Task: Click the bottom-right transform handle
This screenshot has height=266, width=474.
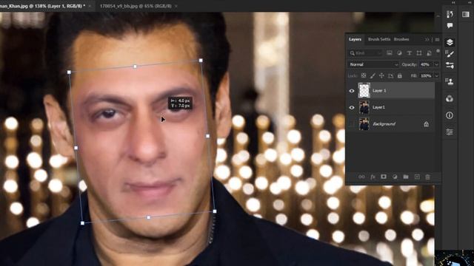Action: click(x=214, y=211)
